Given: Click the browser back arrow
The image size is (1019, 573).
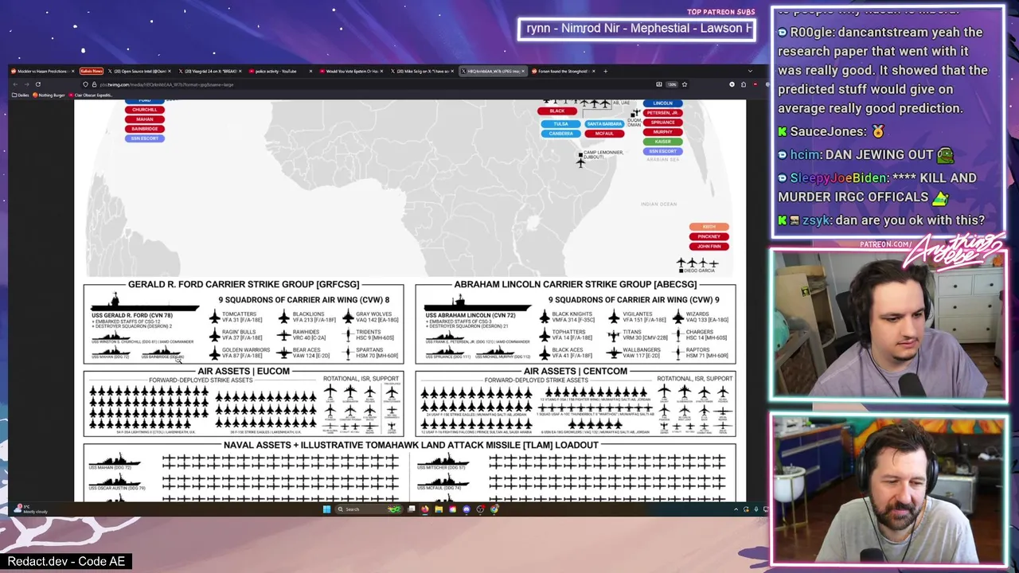Looking at the screenshot, I should point(15,84).
